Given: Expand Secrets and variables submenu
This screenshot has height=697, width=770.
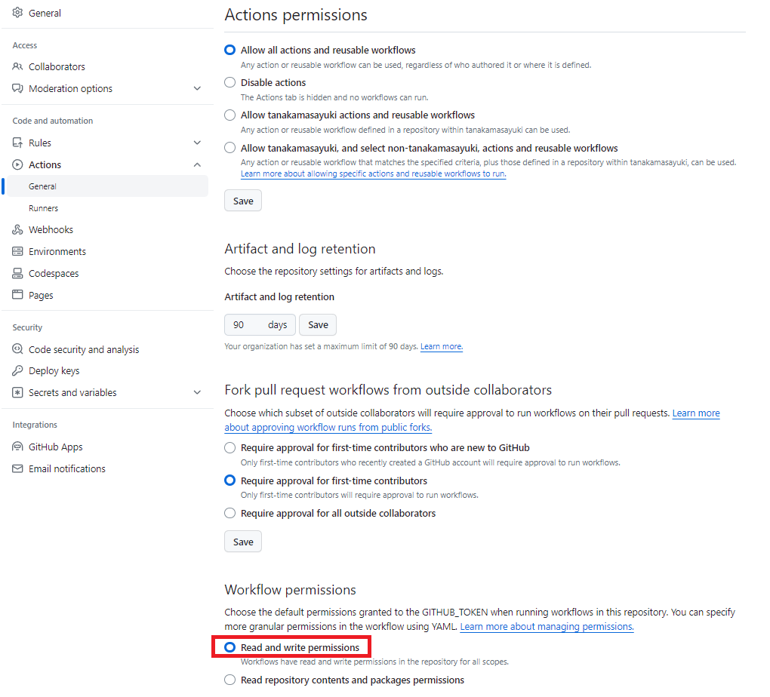Looking at the screenshot, I should 197,392.
